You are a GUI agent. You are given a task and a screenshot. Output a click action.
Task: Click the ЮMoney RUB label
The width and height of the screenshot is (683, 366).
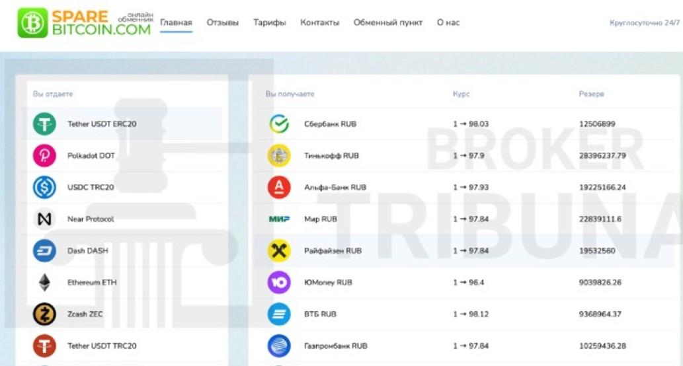328,283
